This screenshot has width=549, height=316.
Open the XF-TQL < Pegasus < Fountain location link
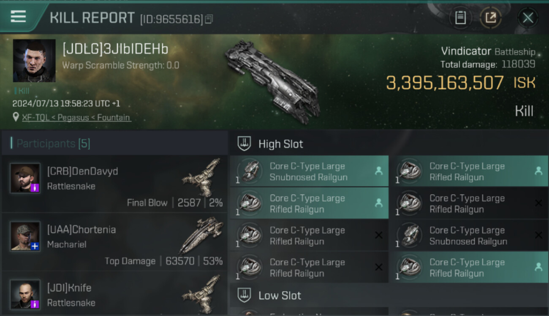pyautogui.click(x=76, y=118)
